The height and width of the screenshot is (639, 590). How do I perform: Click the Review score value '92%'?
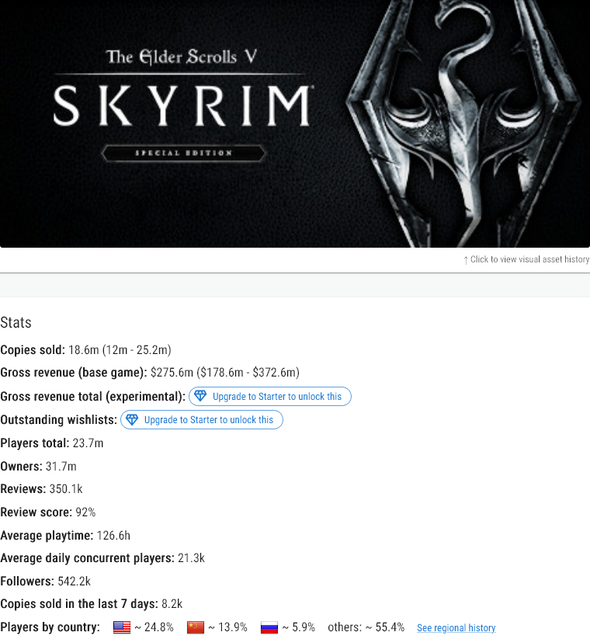coord(85,512)
